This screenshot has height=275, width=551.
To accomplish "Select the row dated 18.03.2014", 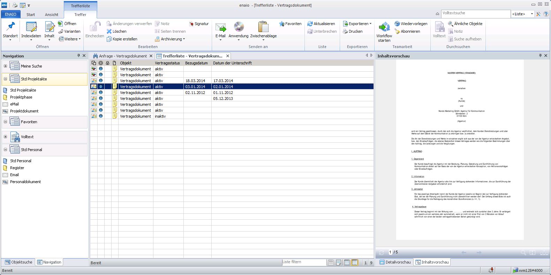I will (232, 81).
